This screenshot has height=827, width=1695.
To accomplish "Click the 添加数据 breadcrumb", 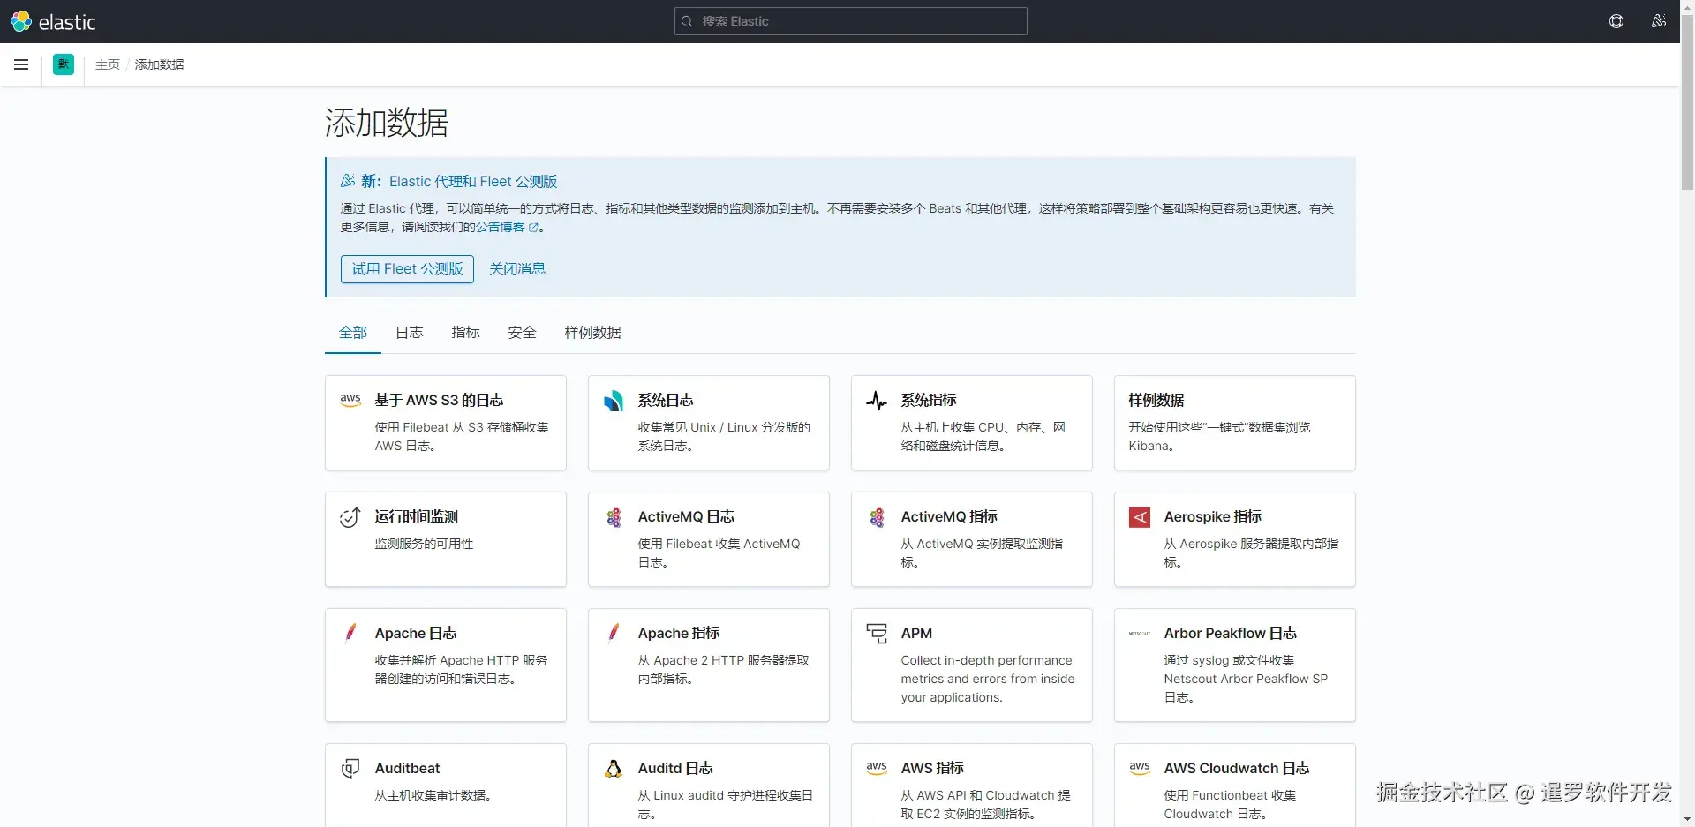I will tap(160, 64).
